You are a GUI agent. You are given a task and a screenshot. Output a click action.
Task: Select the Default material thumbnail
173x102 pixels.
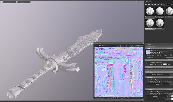[x=150, y=11]
